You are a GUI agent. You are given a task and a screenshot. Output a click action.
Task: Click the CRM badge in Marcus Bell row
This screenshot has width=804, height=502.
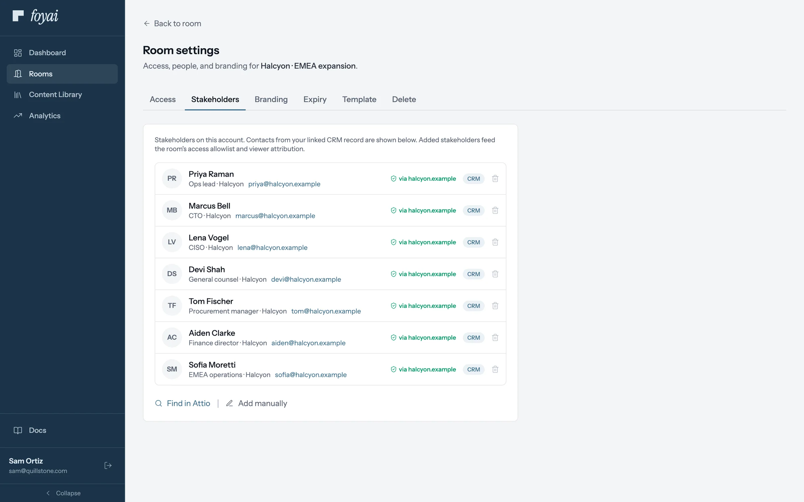point(473,211)
